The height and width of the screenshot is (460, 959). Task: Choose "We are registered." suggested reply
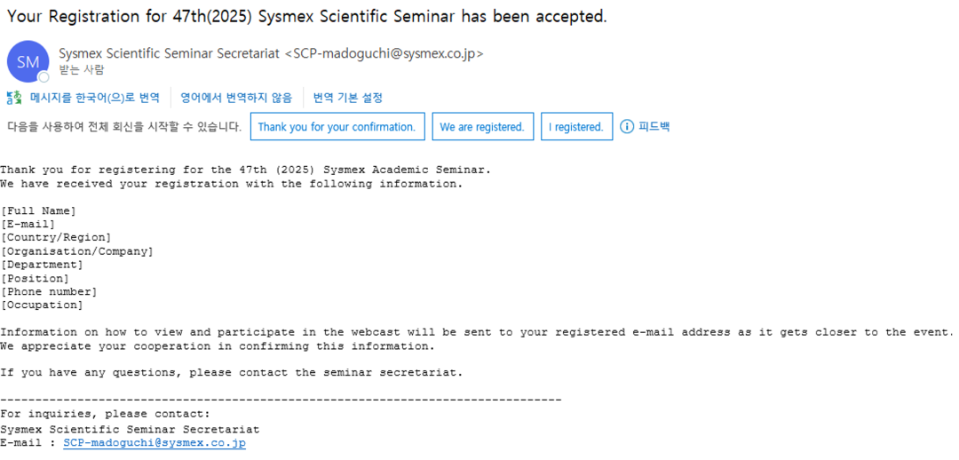(x=482, y=127)
